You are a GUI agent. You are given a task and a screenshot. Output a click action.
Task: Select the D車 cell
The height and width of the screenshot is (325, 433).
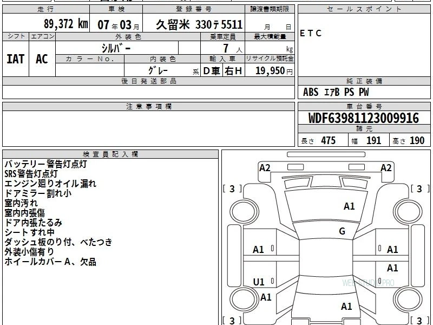point(212,71)
